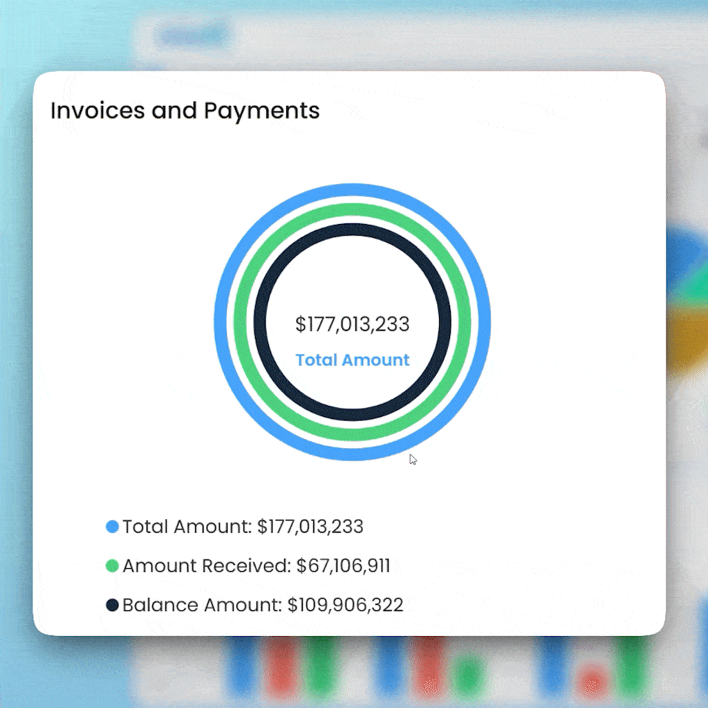Click the $177,013,233 value in the chart center
708x708 pixels.
352,324
